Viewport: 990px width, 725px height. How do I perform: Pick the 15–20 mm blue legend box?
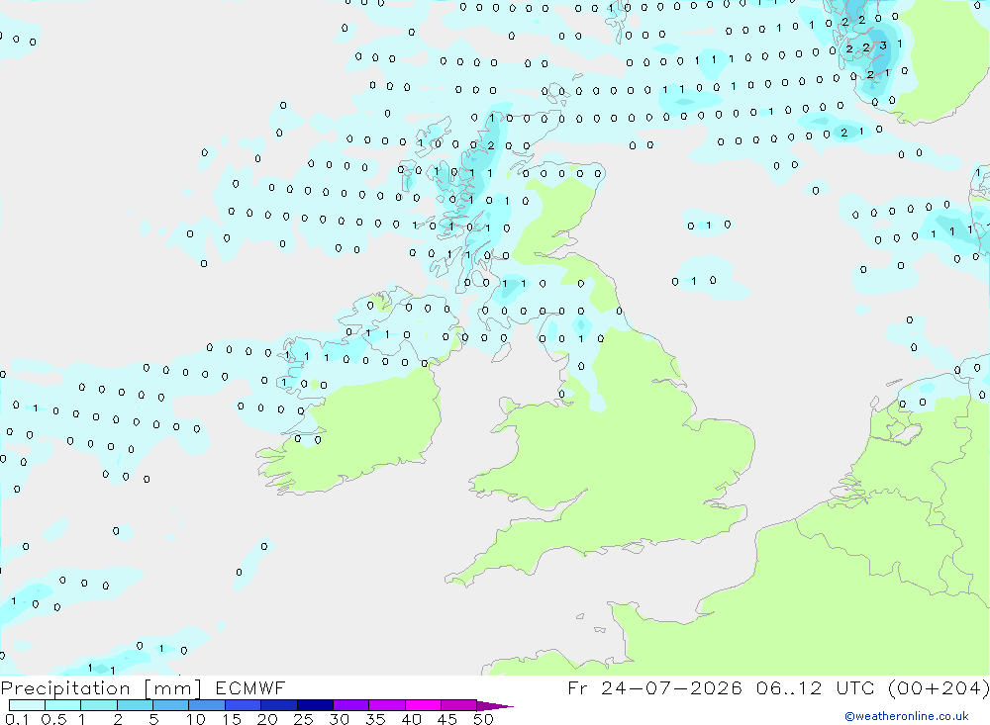[244, 705]
